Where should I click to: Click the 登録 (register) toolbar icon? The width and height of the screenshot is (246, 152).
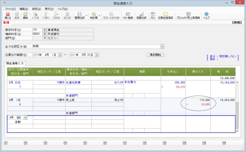coord(17,16)
